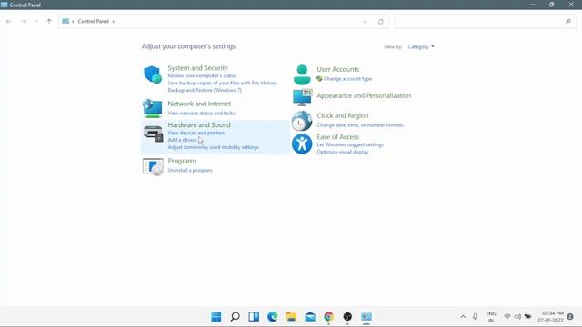Open Hardware and Sound heading

tap(199, 124)
